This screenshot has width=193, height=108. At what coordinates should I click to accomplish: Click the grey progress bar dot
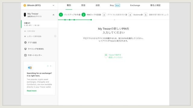click(115, 20)
